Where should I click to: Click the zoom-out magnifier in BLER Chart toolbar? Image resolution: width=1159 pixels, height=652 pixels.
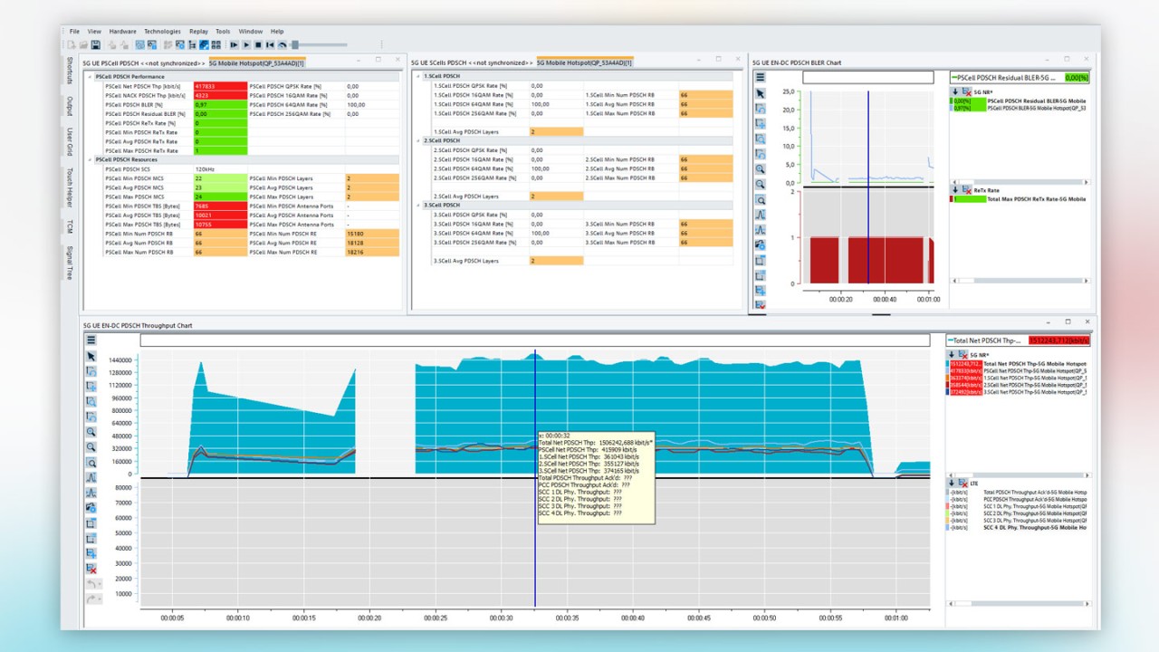761,184
